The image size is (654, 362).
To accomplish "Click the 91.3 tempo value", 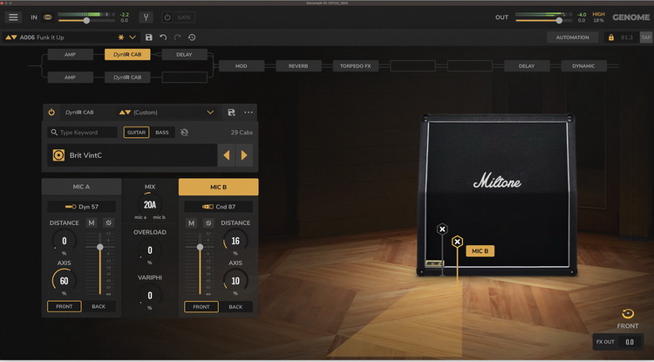I will [x=626, y=38].
